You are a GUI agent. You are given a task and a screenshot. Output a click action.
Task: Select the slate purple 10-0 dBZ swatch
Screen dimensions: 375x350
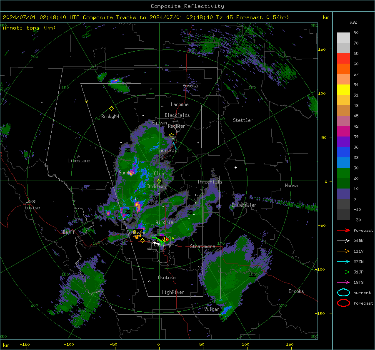tap(343, 194)
